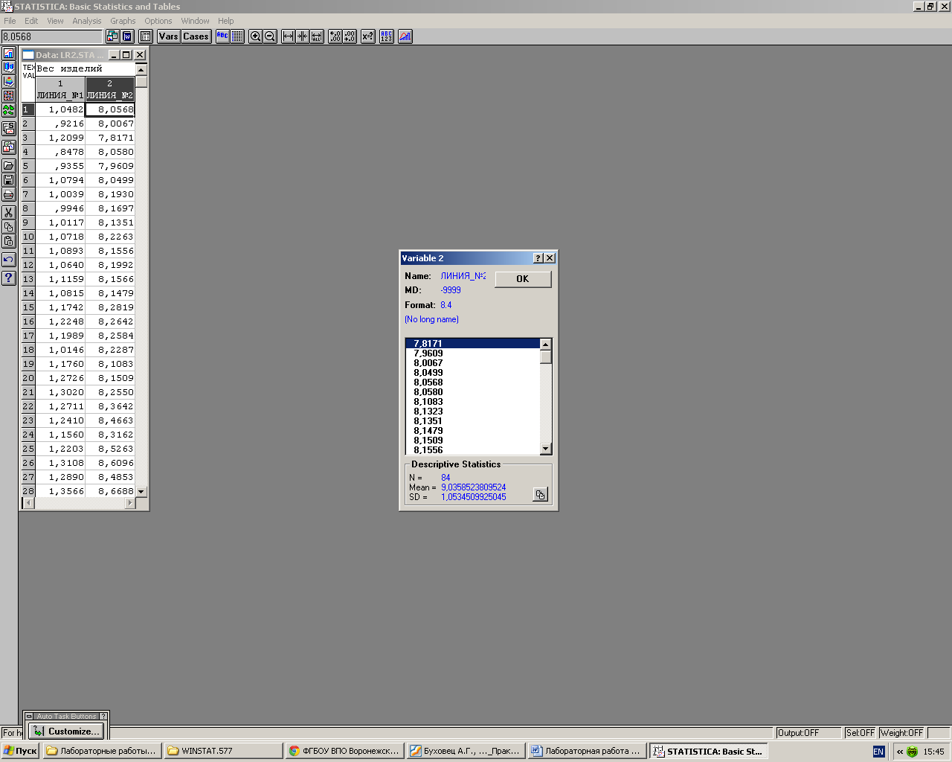Open the Edit menu
The image size is (952, 762).
click(31, 21)
